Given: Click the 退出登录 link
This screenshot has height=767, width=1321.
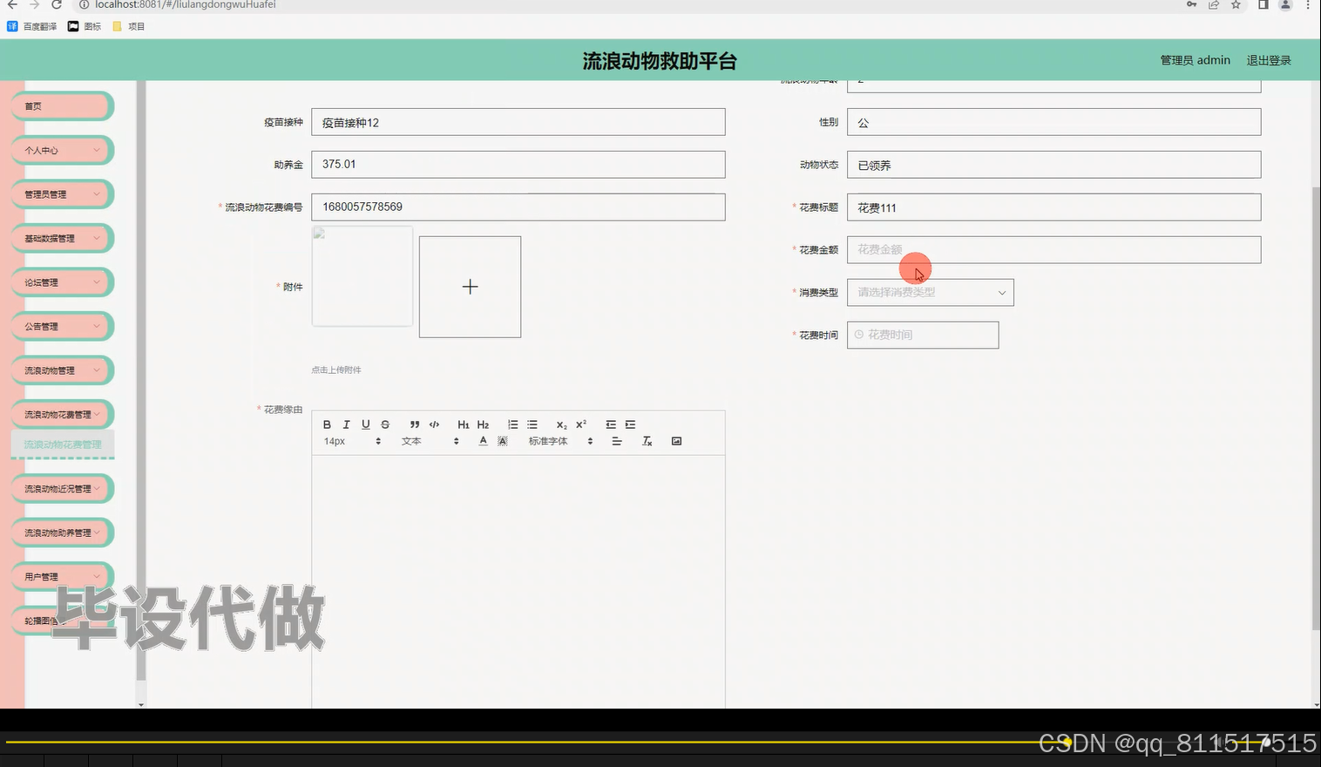Looking at the screenshot, I should point(1268,59).
